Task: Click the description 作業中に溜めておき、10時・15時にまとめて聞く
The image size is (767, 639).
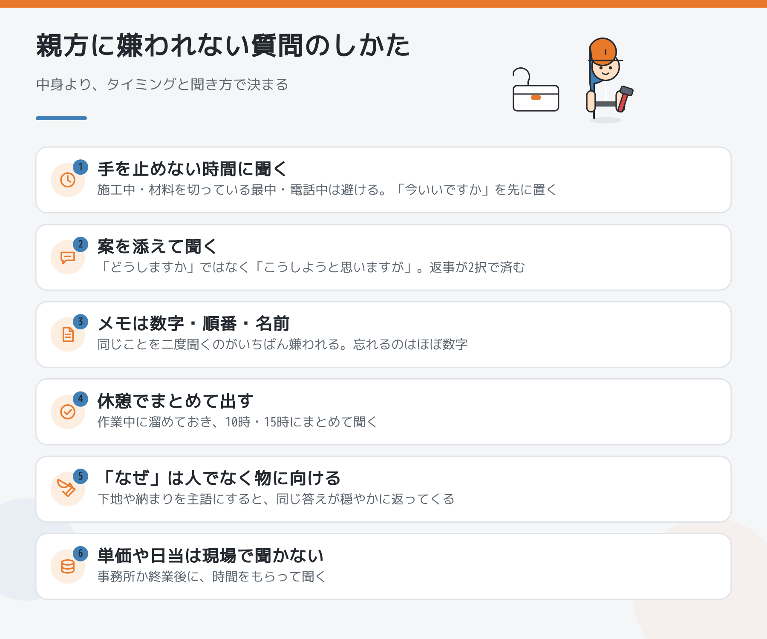Action: coord(237,422)
